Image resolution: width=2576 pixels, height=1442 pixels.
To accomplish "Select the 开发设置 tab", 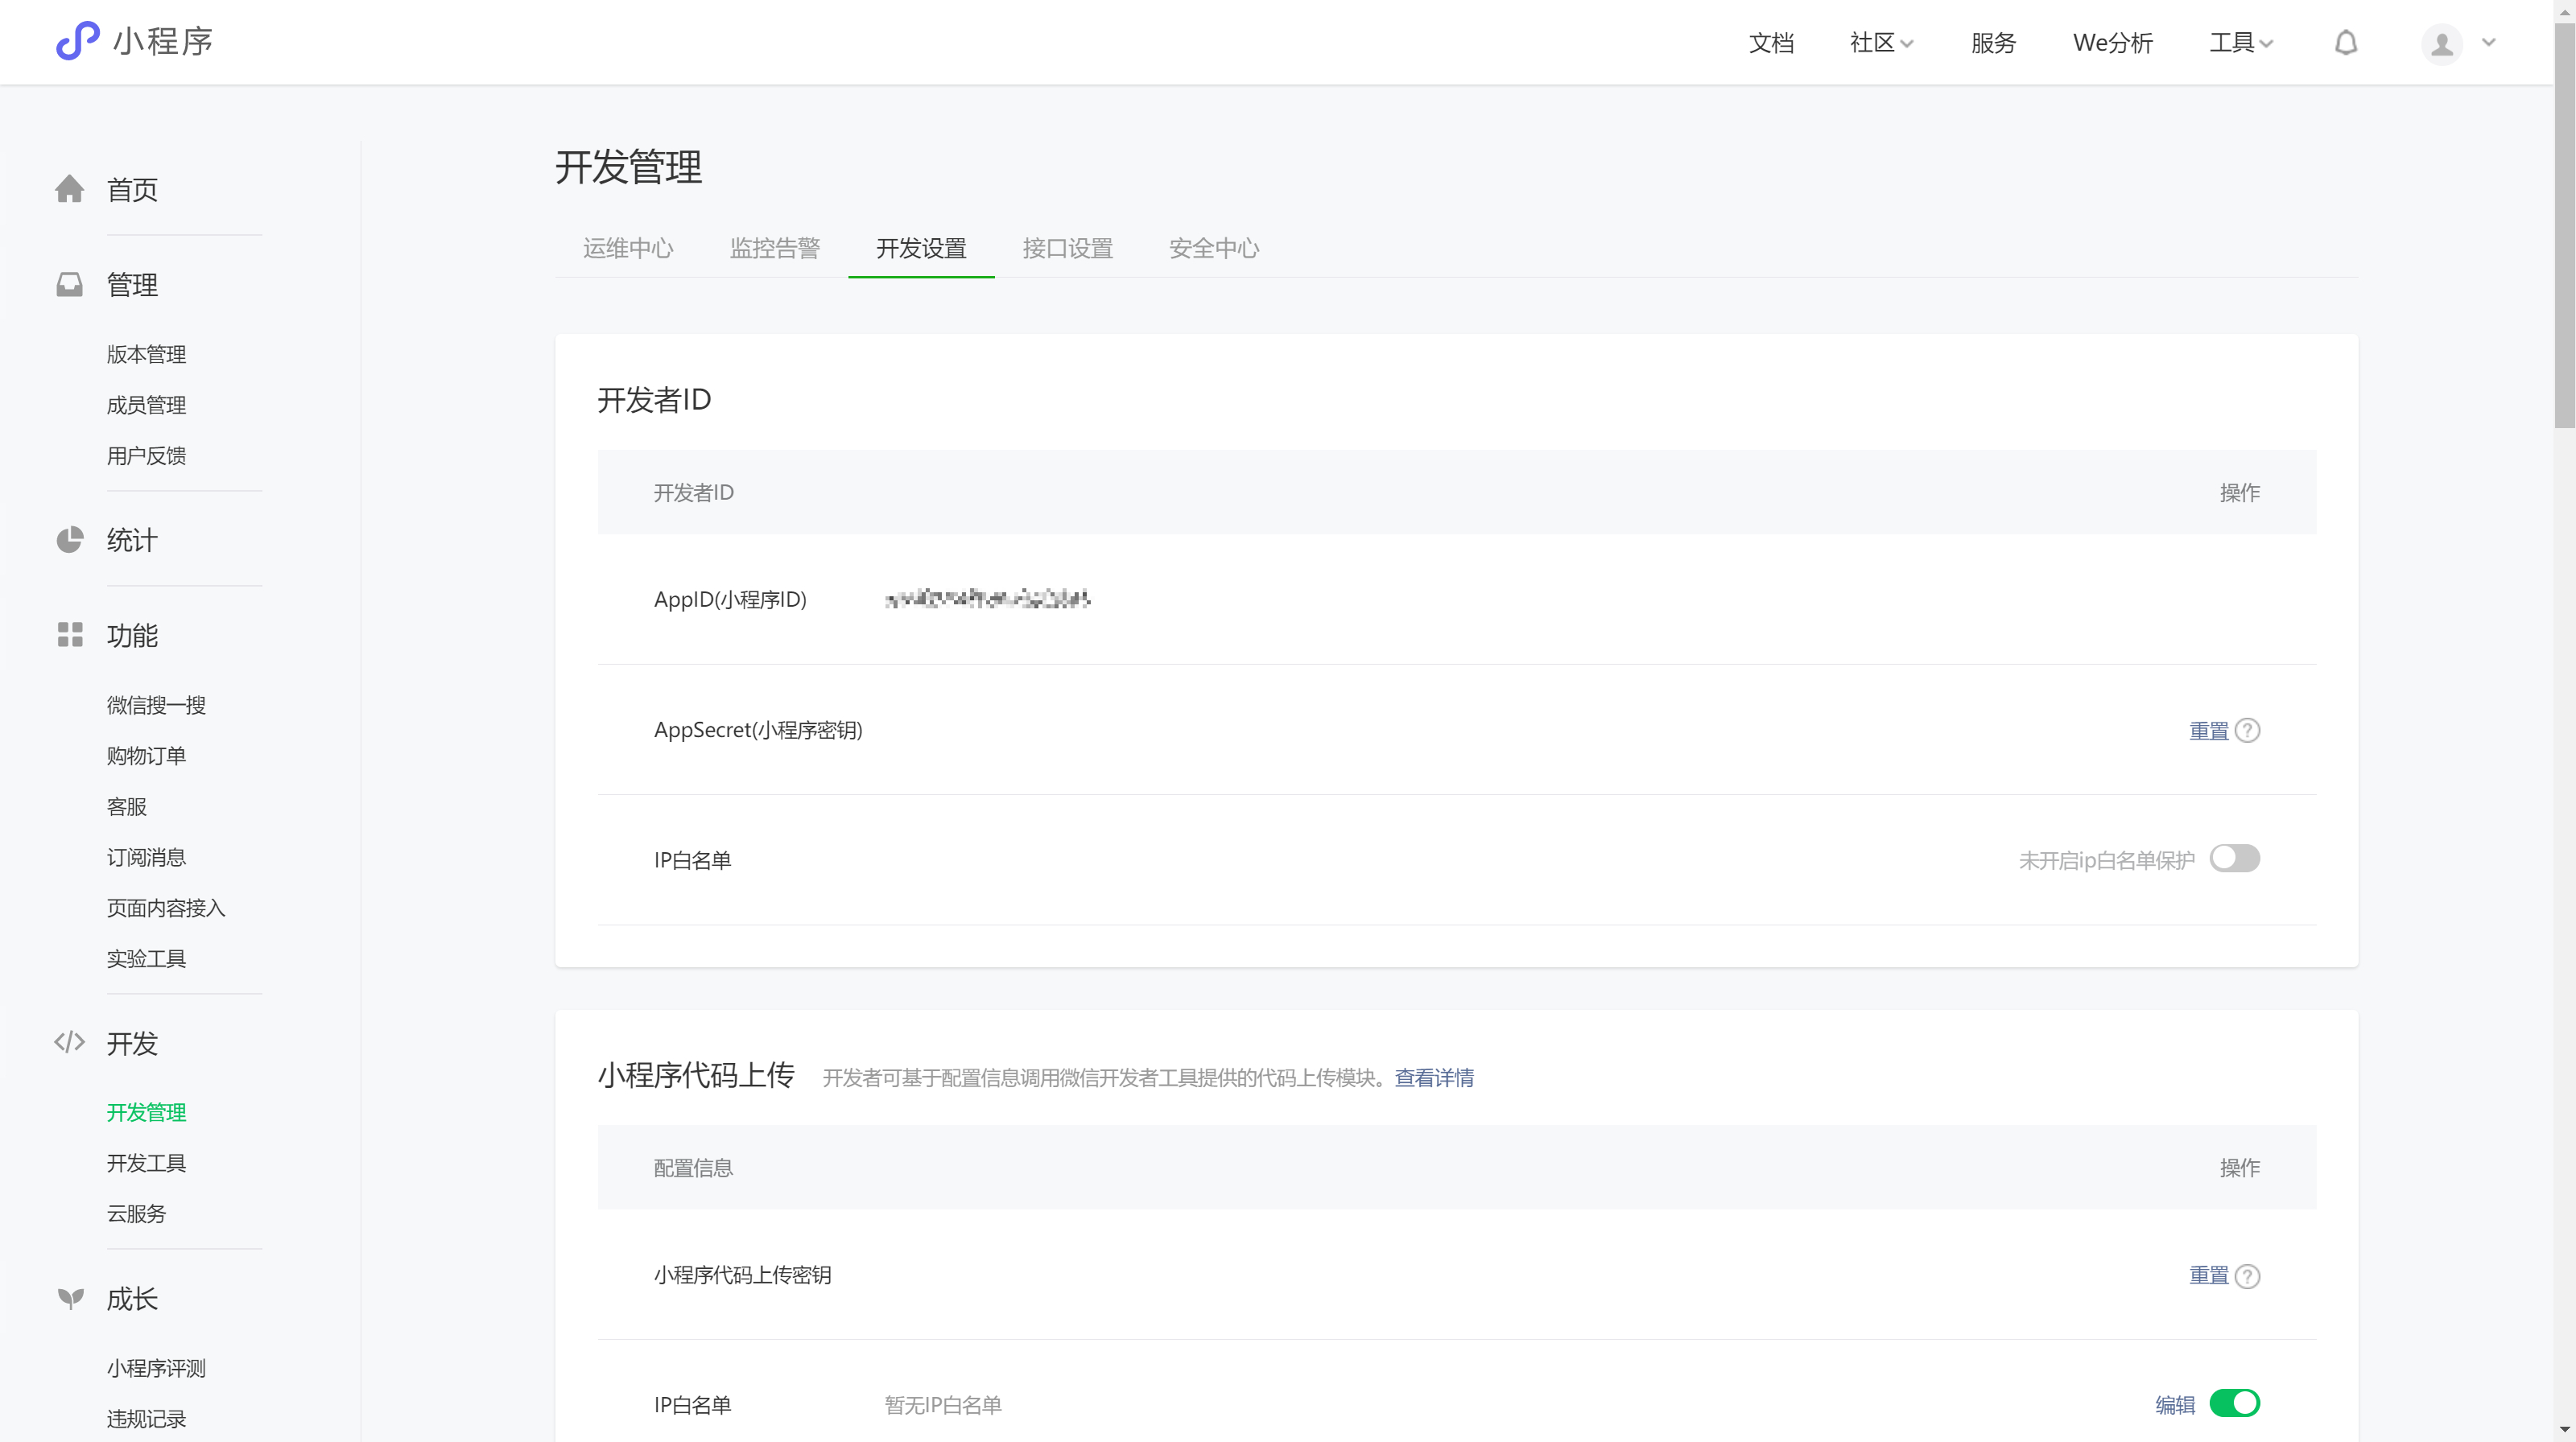I will [921, 248].
